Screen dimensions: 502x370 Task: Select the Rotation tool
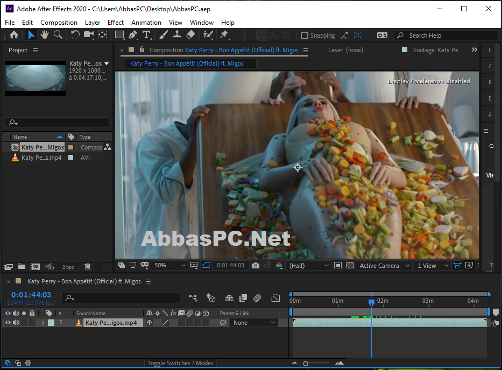[x=75, y=35]
